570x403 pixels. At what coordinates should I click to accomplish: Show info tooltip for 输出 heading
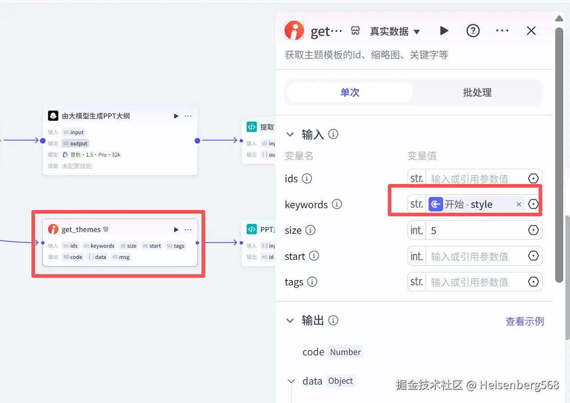333,320
